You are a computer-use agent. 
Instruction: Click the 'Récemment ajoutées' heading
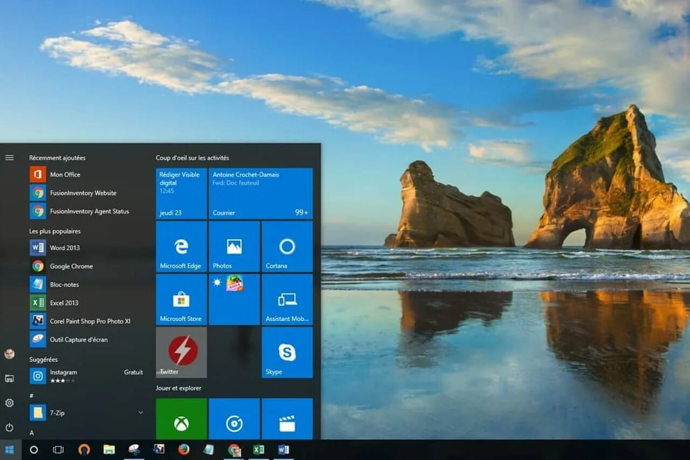(x=57, y=158)
